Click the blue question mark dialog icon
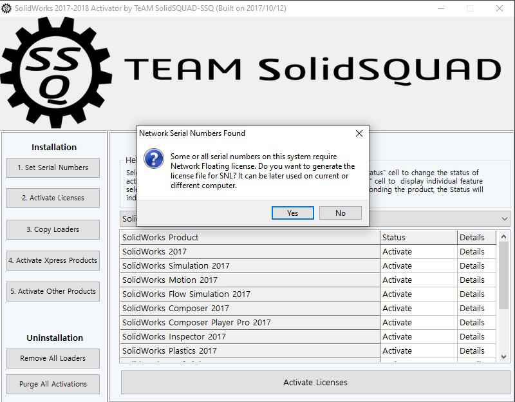515x402 pixels. click(153, 158)
